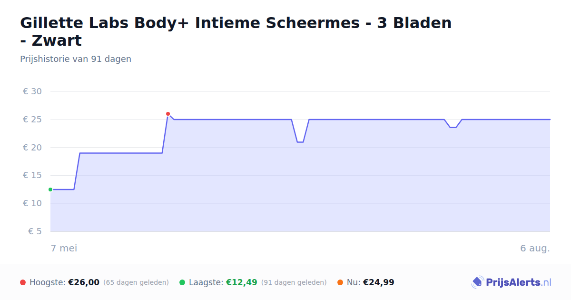This screenshot has height=300, width=571.
Task: Click the 91 dagen geleden note
Action: 294,282
